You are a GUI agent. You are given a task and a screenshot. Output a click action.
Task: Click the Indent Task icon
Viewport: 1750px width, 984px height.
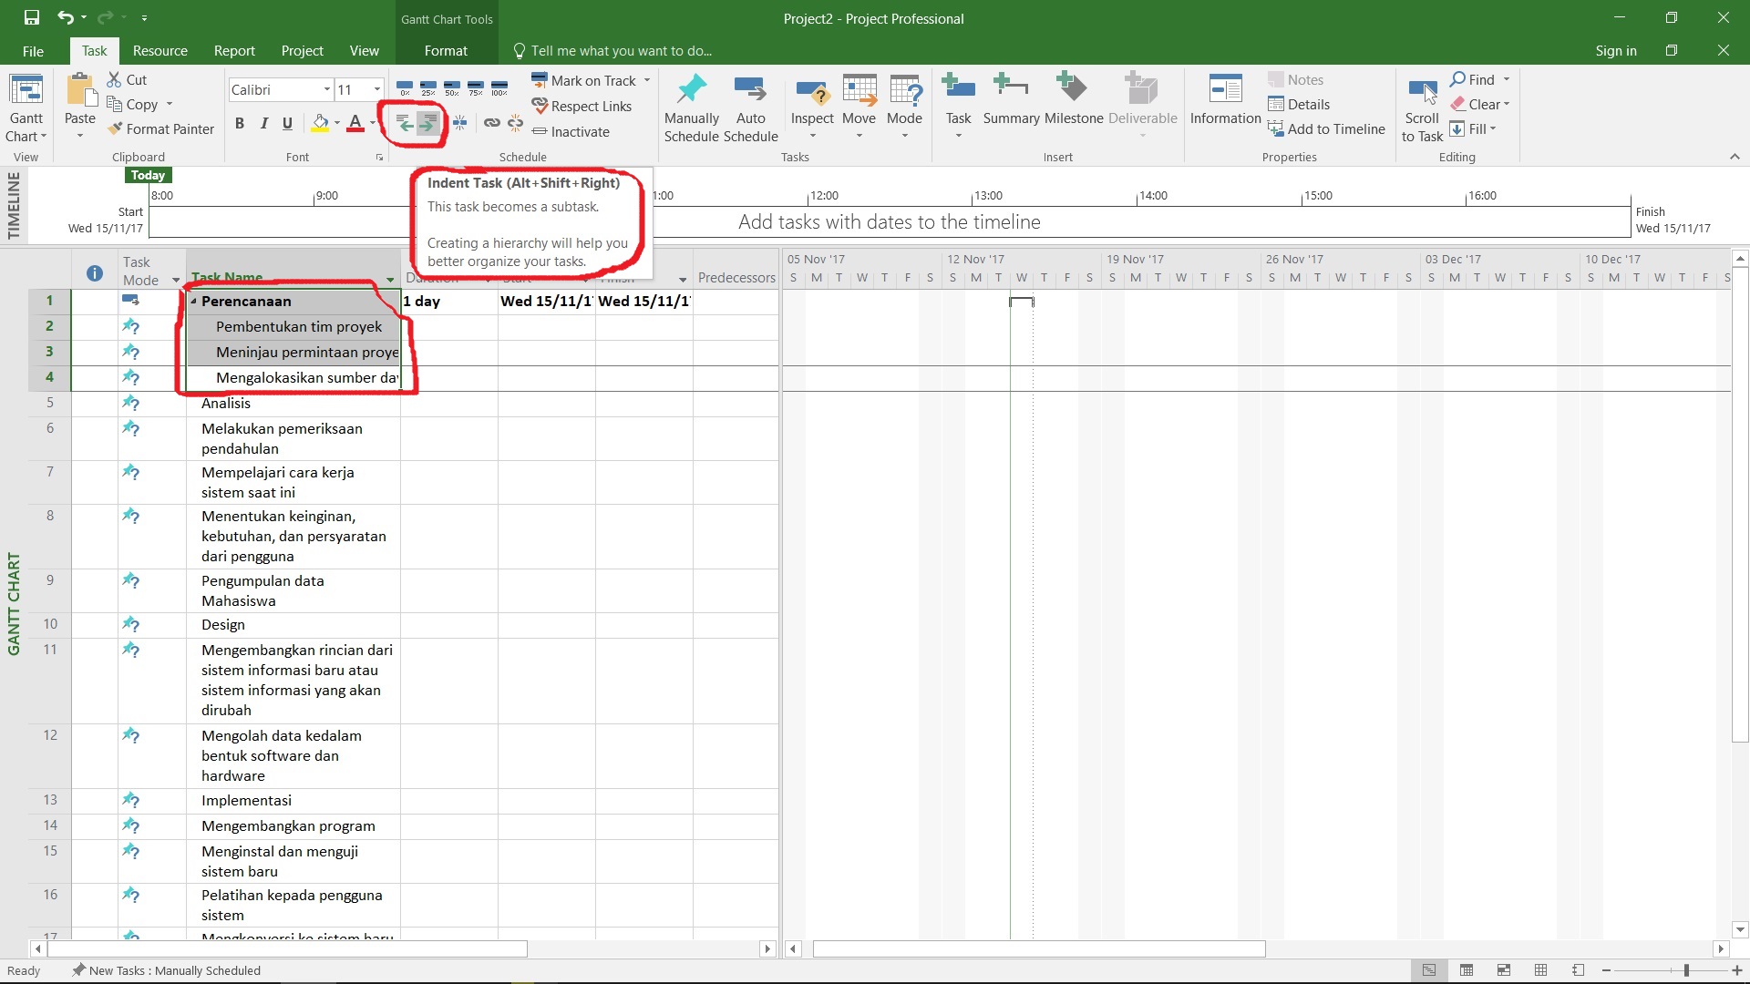coord(427,123)
